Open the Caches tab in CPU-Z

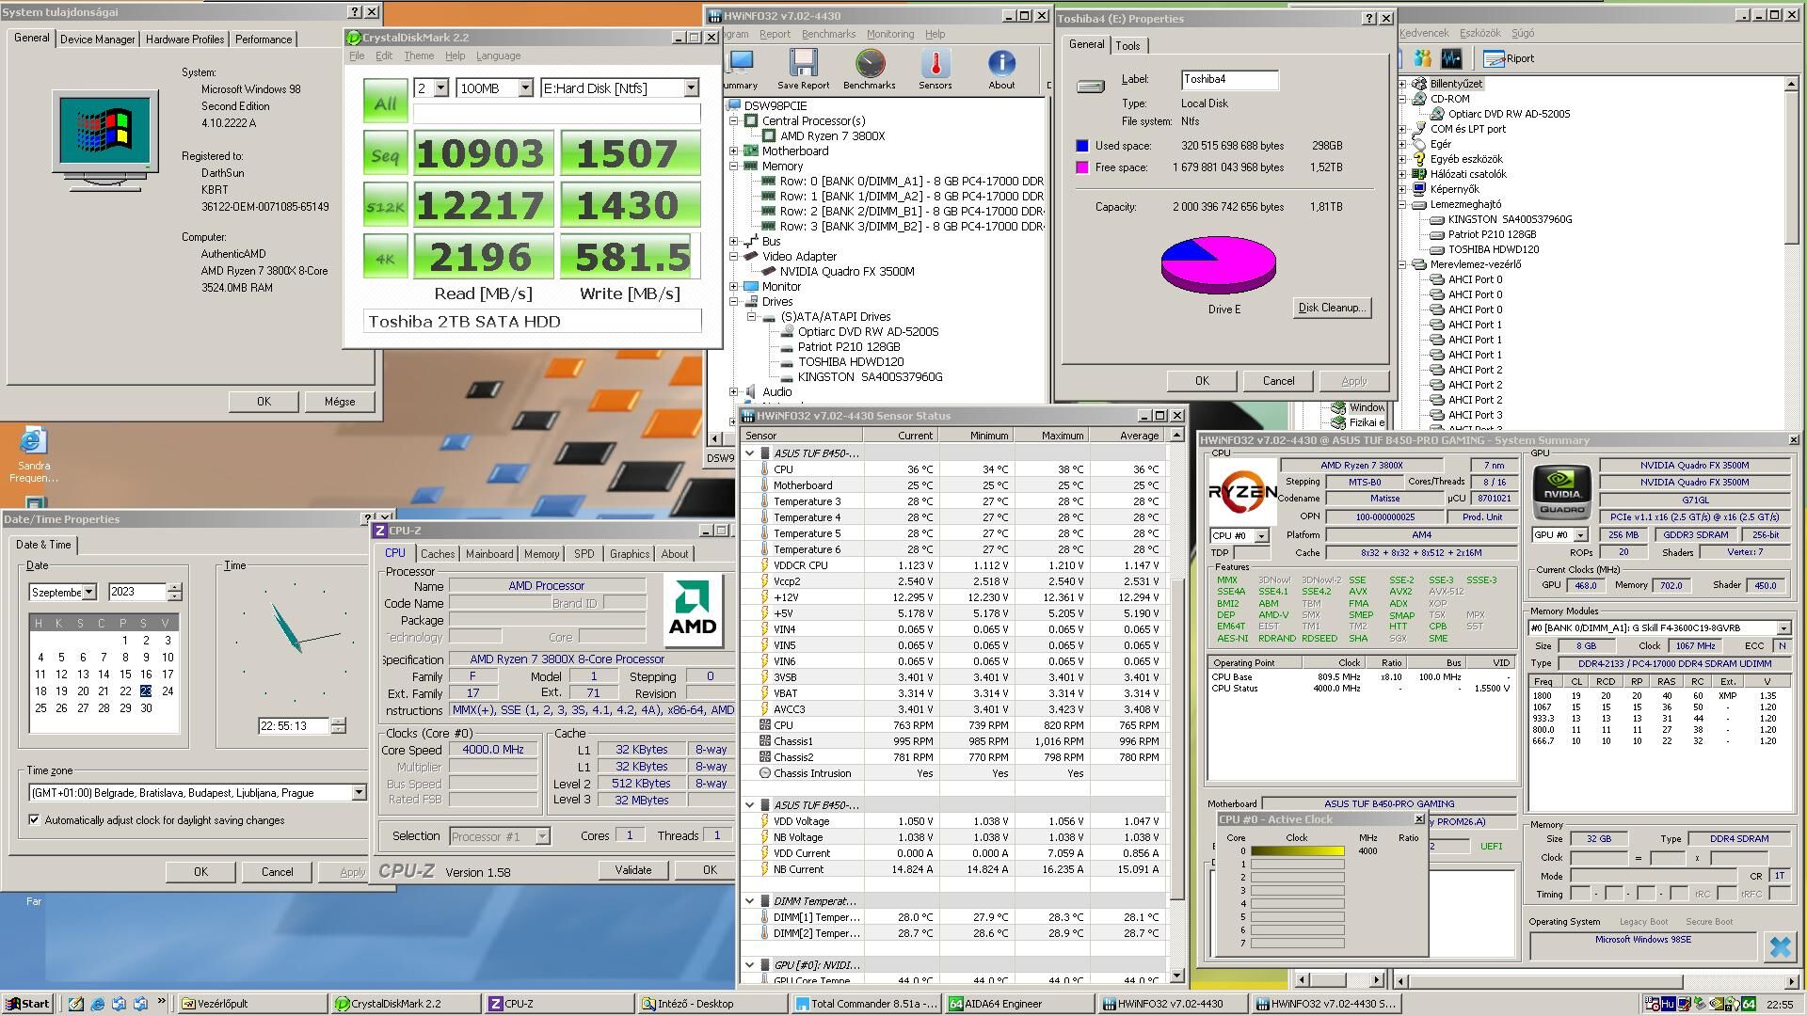pos(438,554)
